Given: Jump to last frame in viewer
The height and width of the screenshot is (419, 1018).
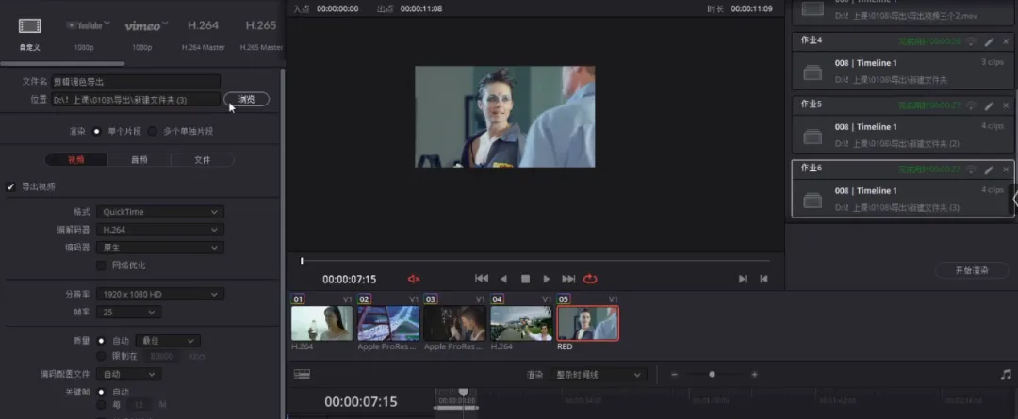Looking at the screenshot, I should pos(568,279).
